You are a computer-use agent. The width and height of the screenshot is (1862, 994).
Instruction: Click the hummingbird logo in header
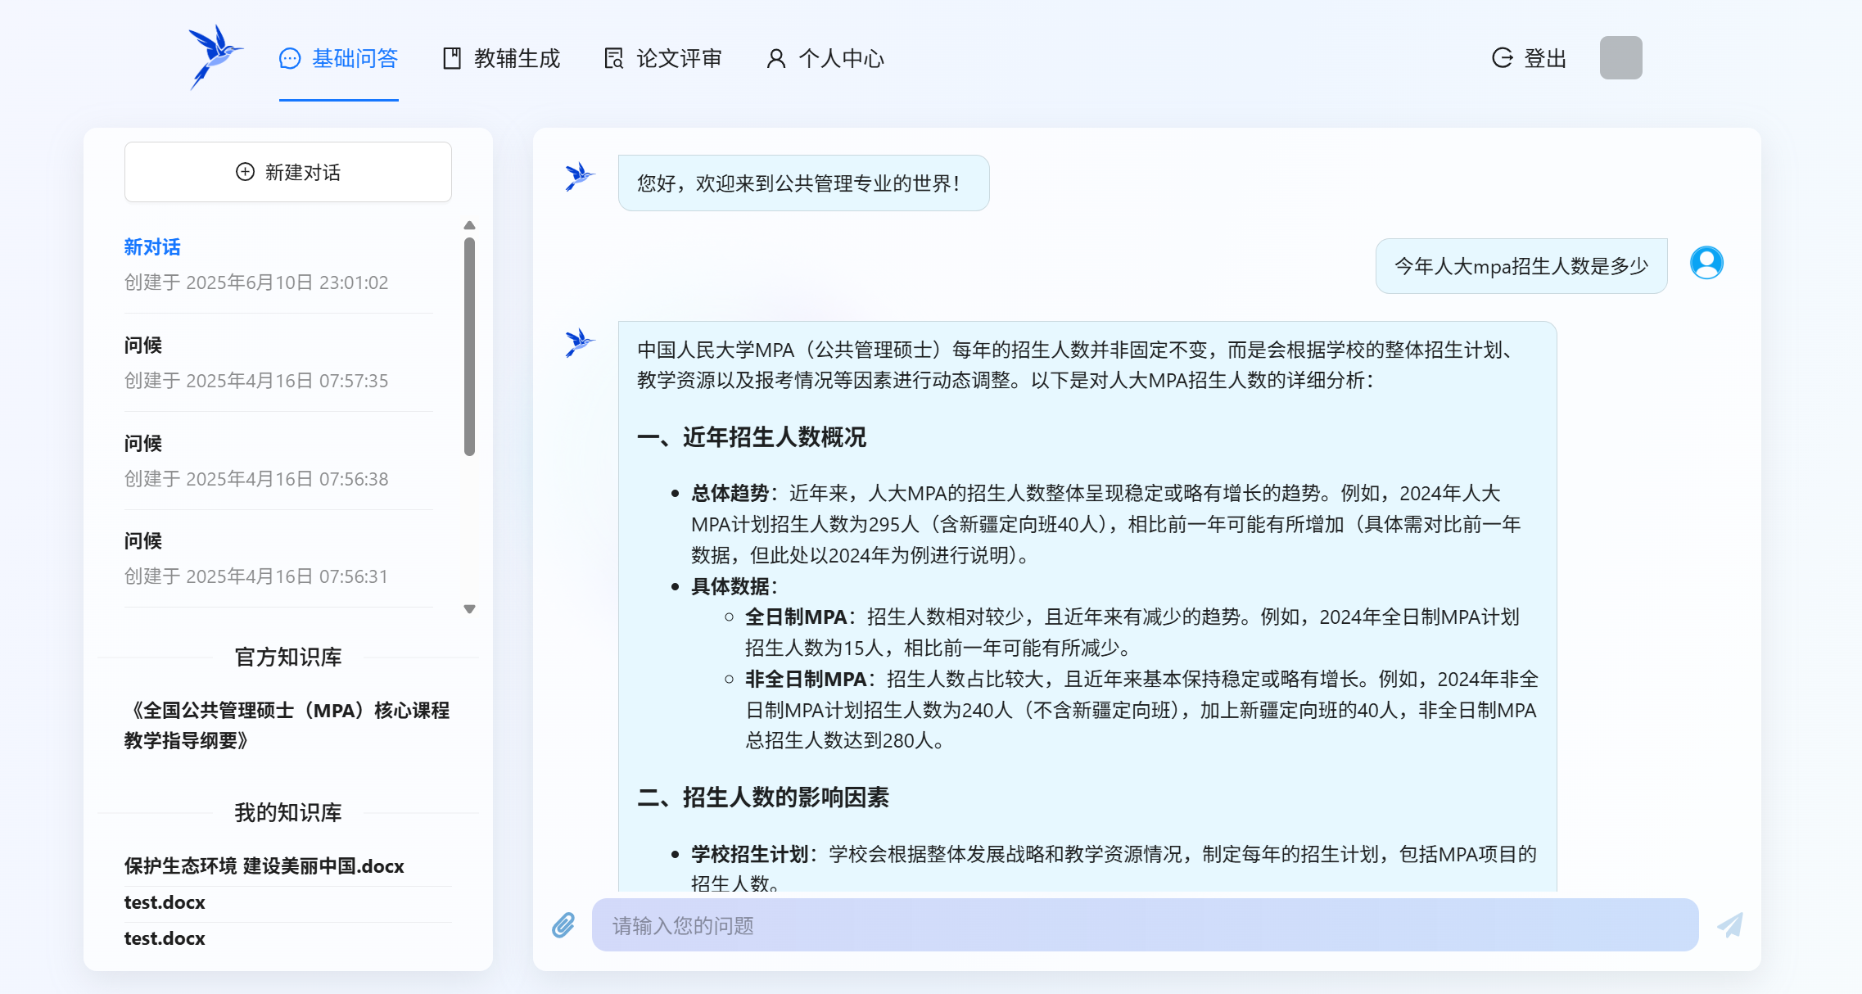(215, 57)
